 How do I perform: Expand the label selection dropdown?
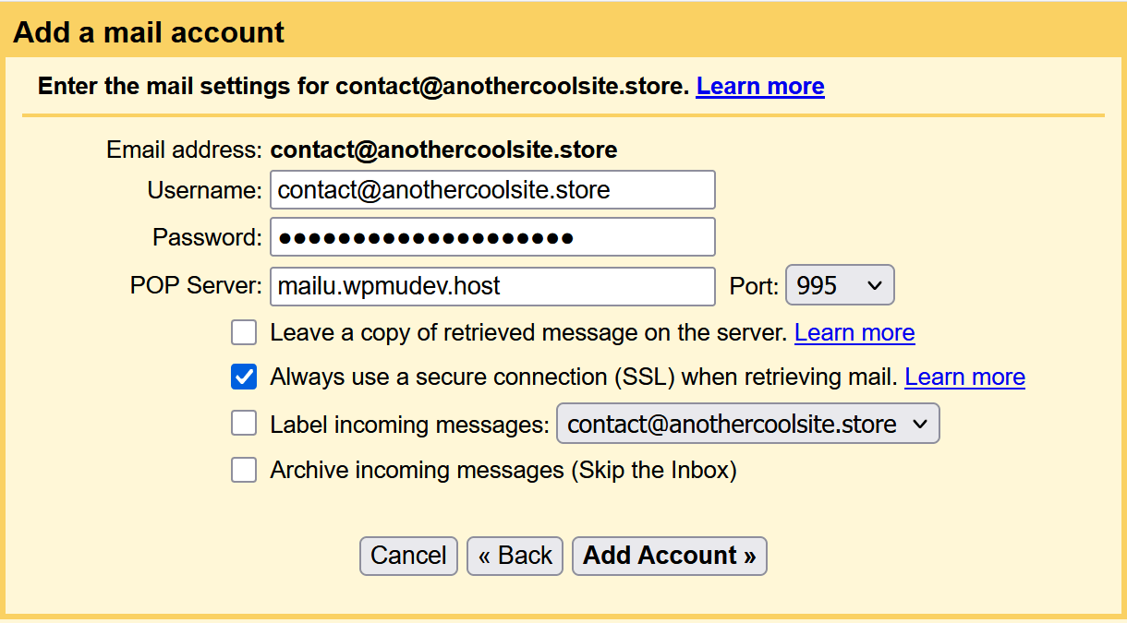[x=747, y=424]
